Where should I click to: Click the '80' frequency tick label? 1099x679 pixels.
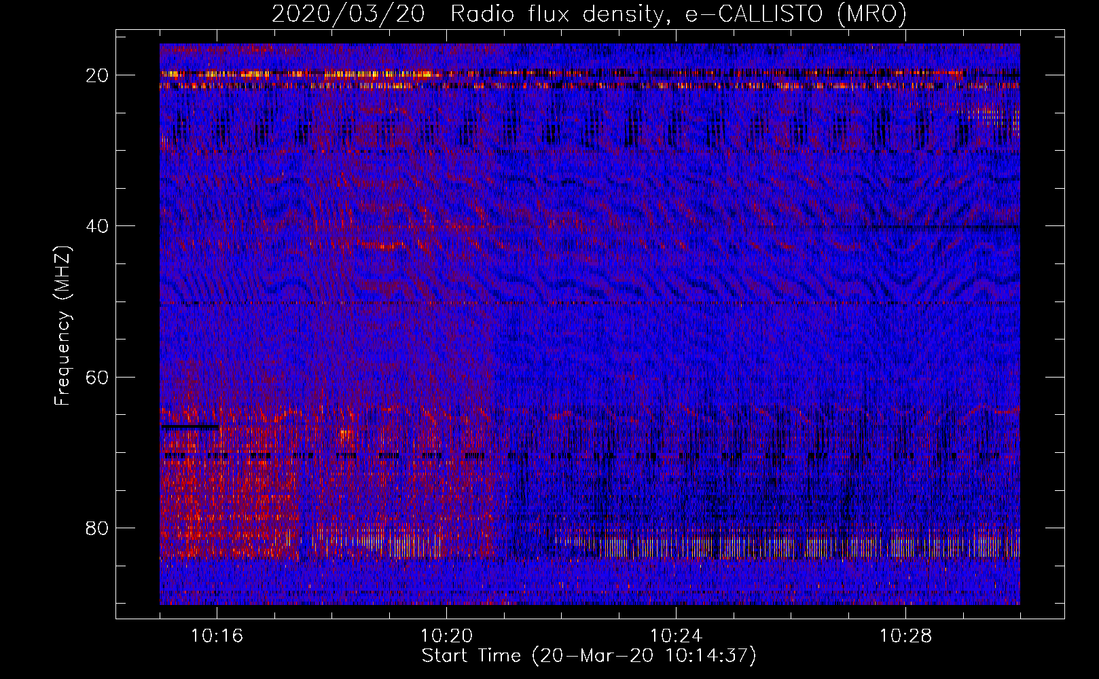coord(98,528)
